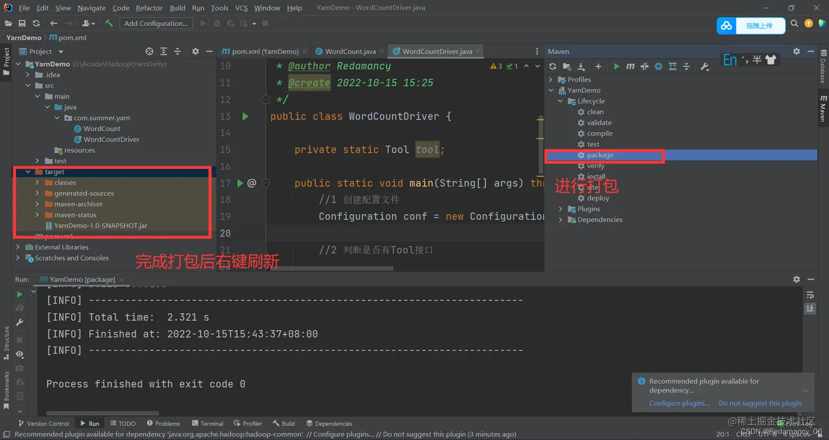Toggle soft-wrap icon in Run console
Screen dimensions: 829x440
(x=810, y=294)
